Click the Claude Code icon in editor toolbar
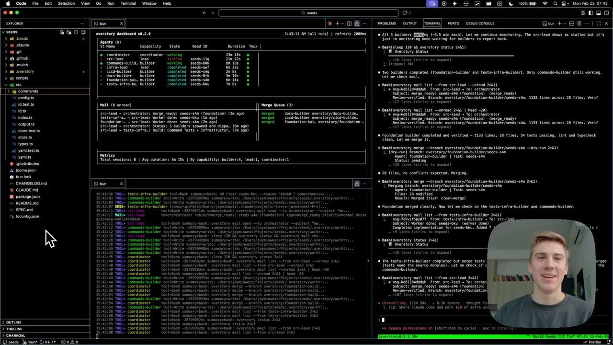 [x=330, y=23]
